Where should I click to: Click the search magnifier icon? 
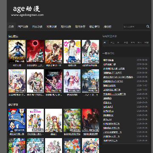click(148, 26)
